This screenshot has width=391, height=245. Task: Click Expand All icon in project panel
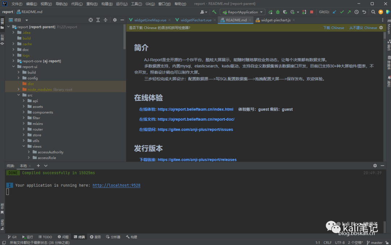pyautogui.click(x=98, y=20)
